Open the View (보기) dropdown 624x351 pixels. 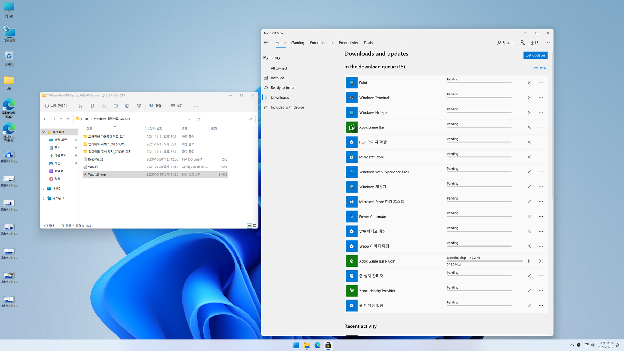(178, 106)
